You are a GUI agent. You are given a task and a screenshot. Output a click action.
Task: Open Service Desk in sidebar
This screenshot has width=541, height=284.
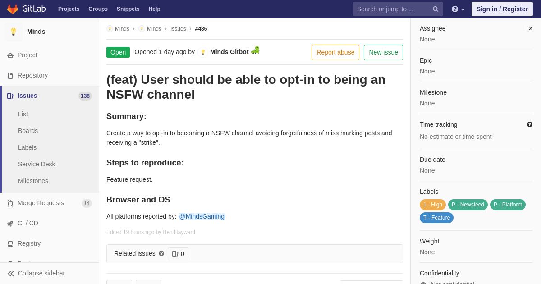[x=37, y=165]
